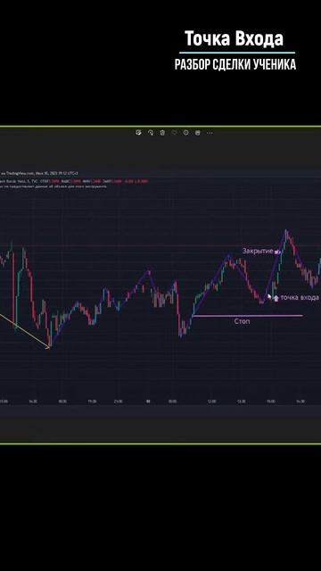The image size is (321, 571).
Task: Click the "РАЗБОР СДЕЛКИ УЧЕНИКА" subtitle
Action: [x=235, y=64]
